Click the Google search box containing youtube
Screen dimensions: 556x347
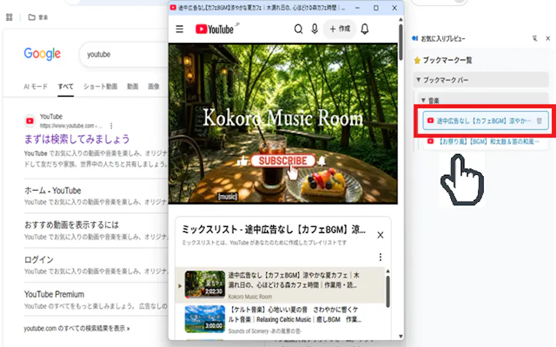pos(124,54)
